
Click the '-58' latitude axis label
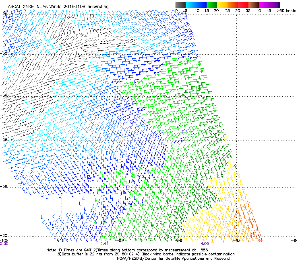pyautogui.click(x=4, y=186)
